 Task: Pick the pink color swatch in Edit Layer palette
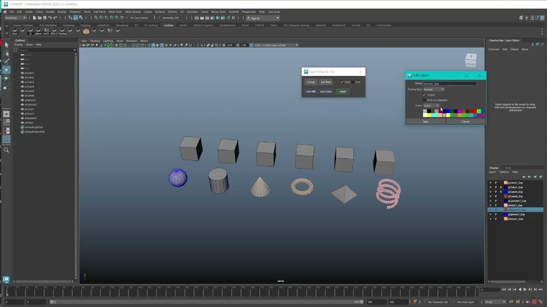(441, 115)
